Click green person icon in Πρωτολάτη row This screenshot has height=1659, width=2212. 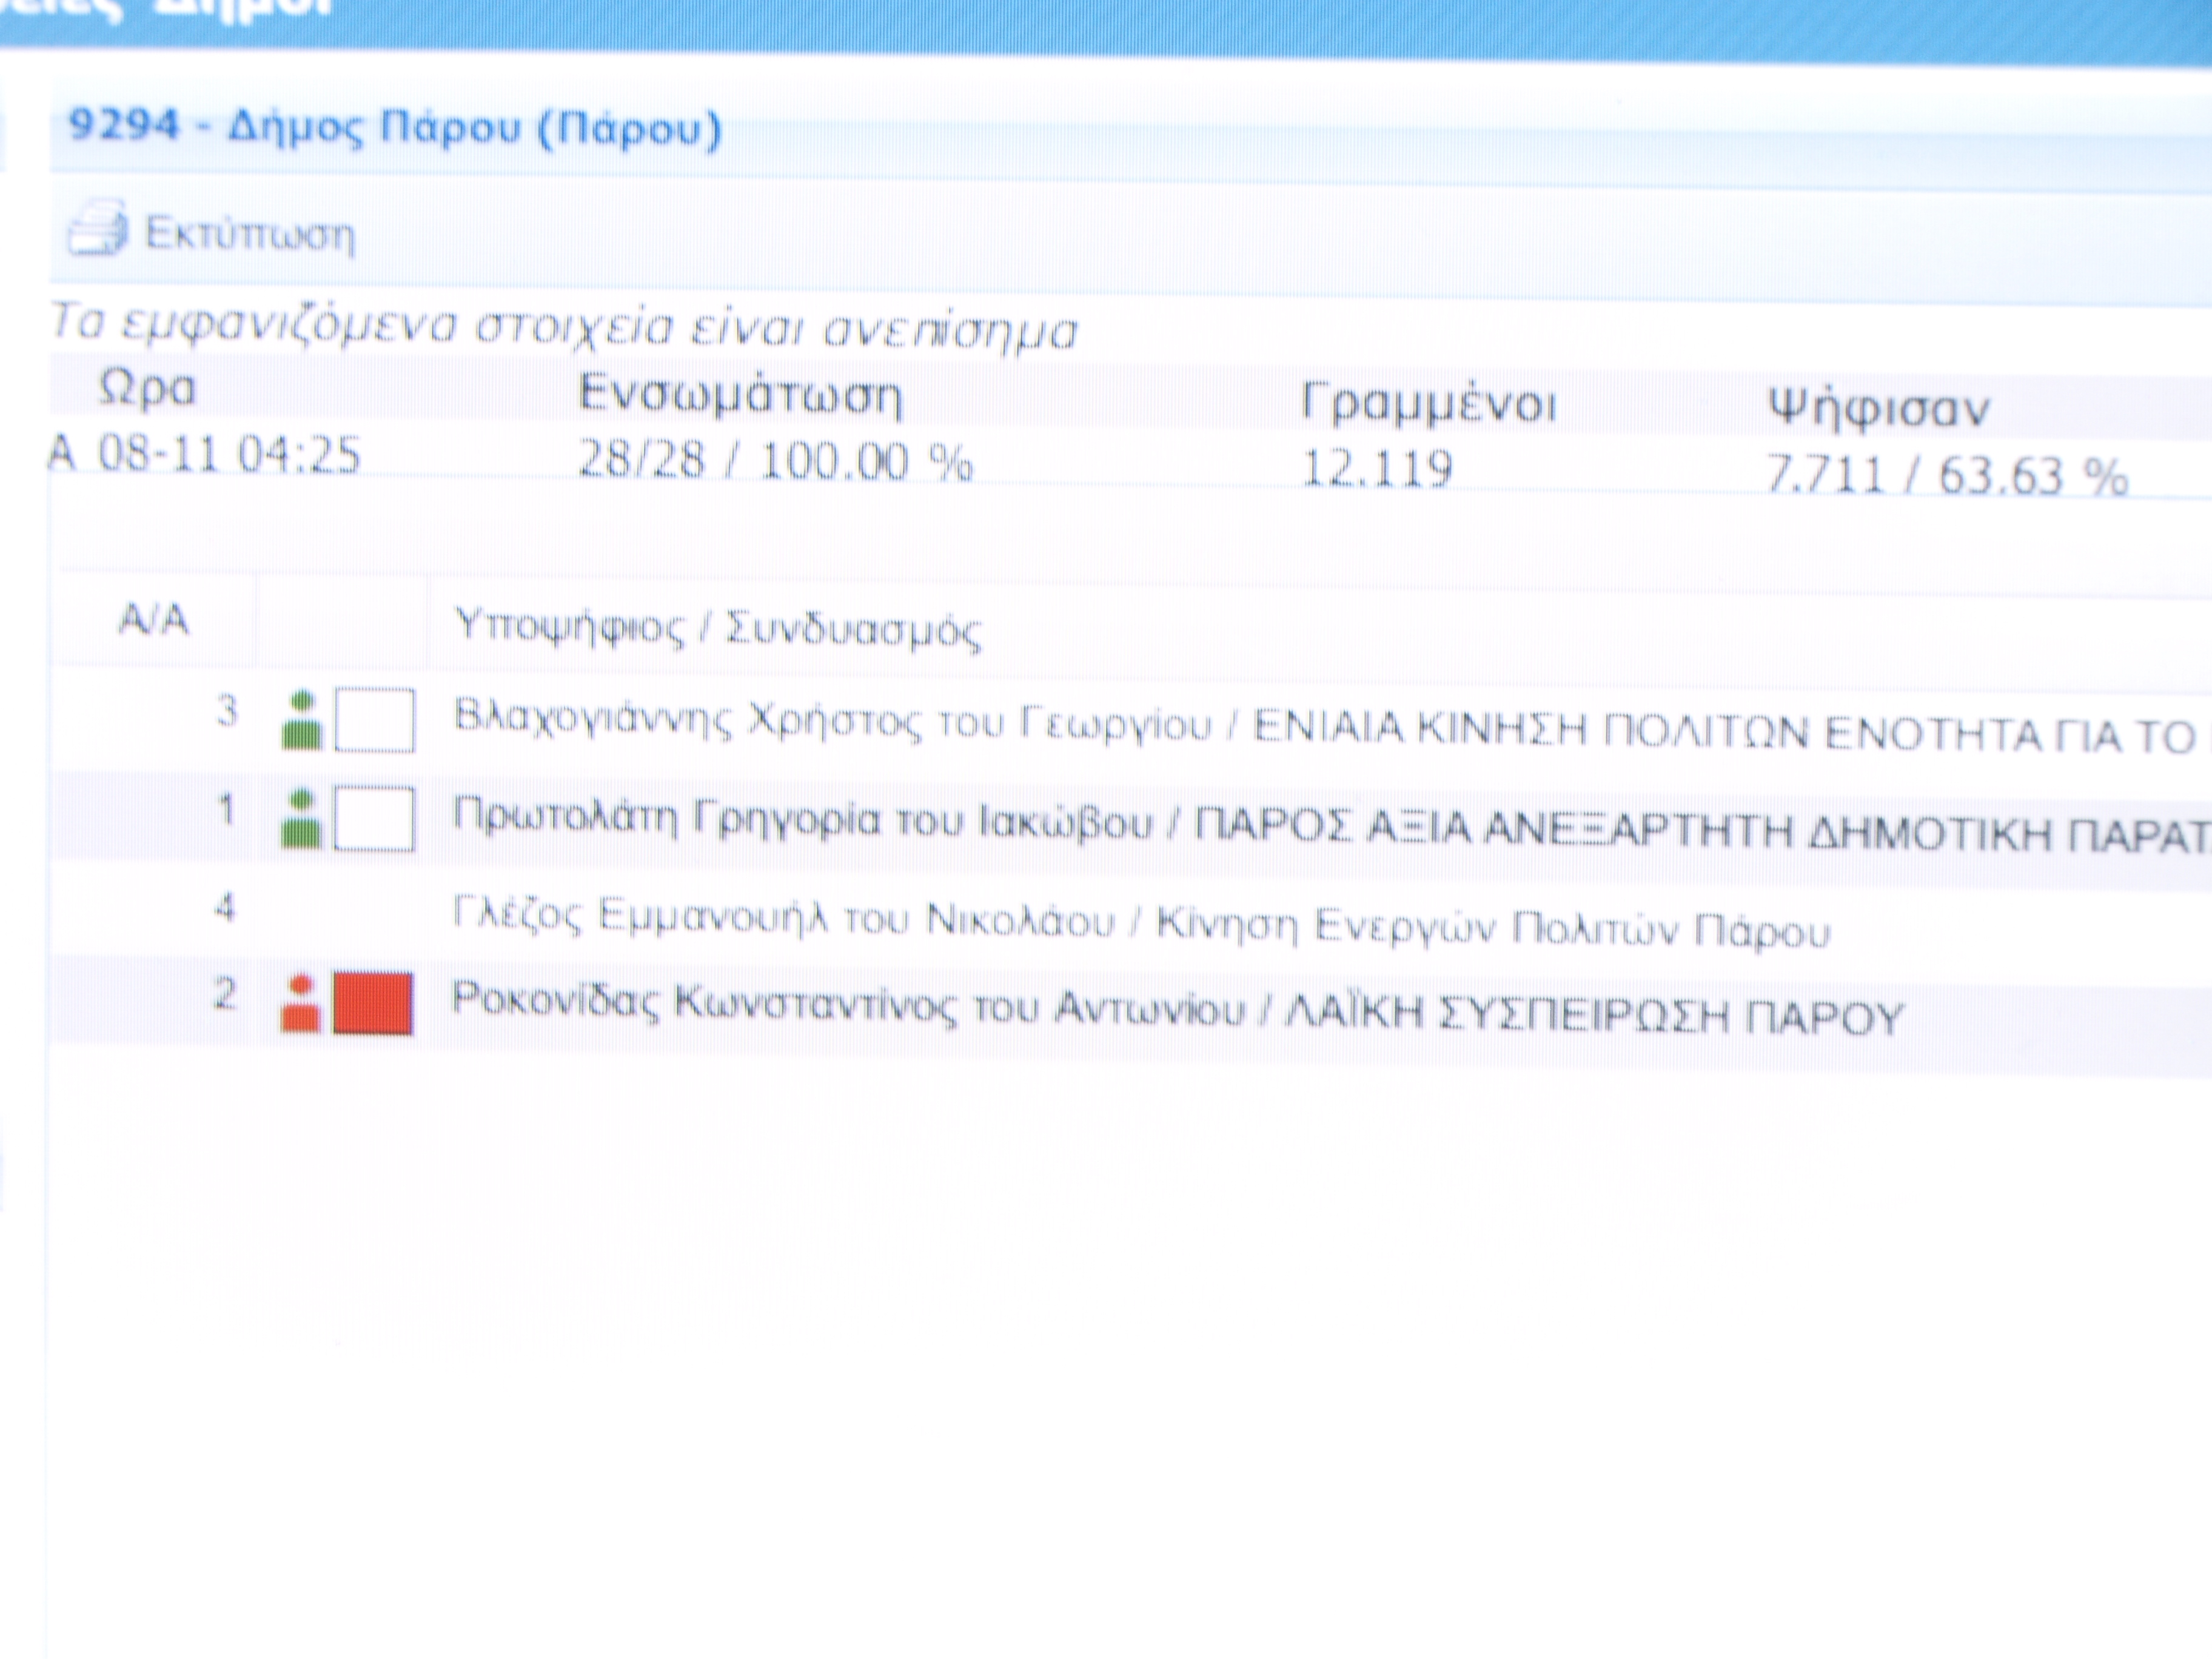301,819
